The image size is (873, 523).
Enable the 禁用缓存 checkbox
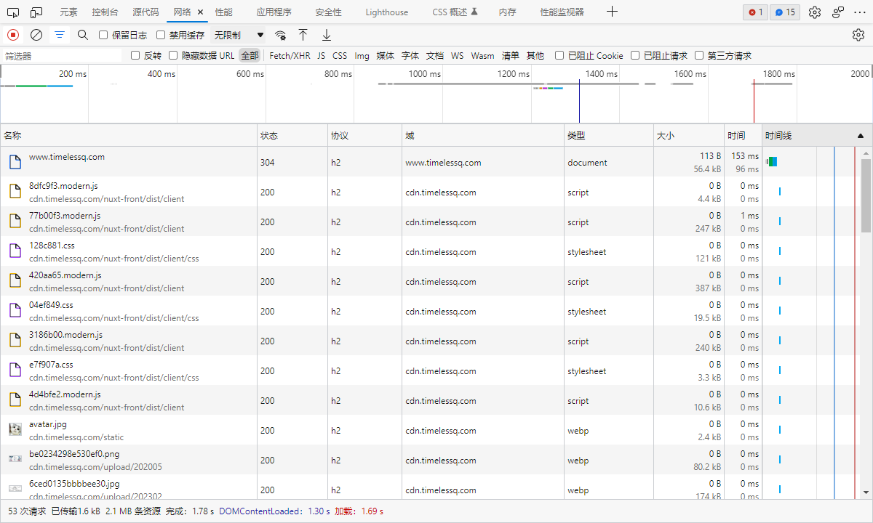(161, 35)
